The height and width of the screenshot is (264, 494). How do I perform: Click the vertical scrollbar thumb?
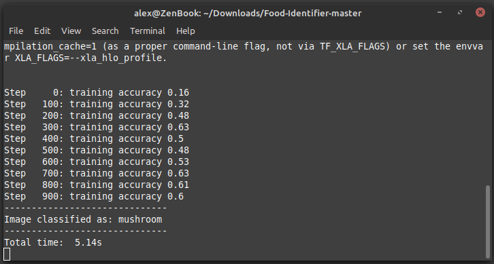(x=488, y=221)
